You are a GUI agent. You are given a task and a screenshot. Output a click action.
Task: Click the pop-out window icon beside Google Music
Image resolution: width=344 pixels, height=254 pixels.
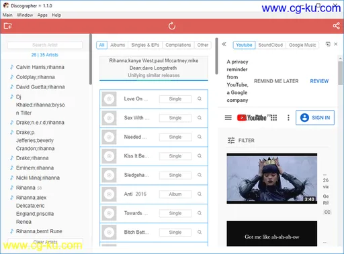[328, 44]
